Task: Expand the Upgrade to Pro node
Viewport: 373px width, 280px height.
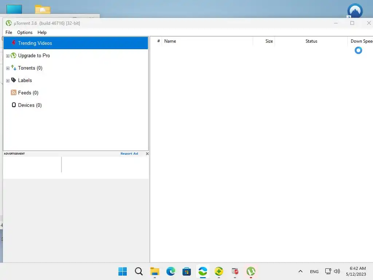Action: [x=8, y=56]
